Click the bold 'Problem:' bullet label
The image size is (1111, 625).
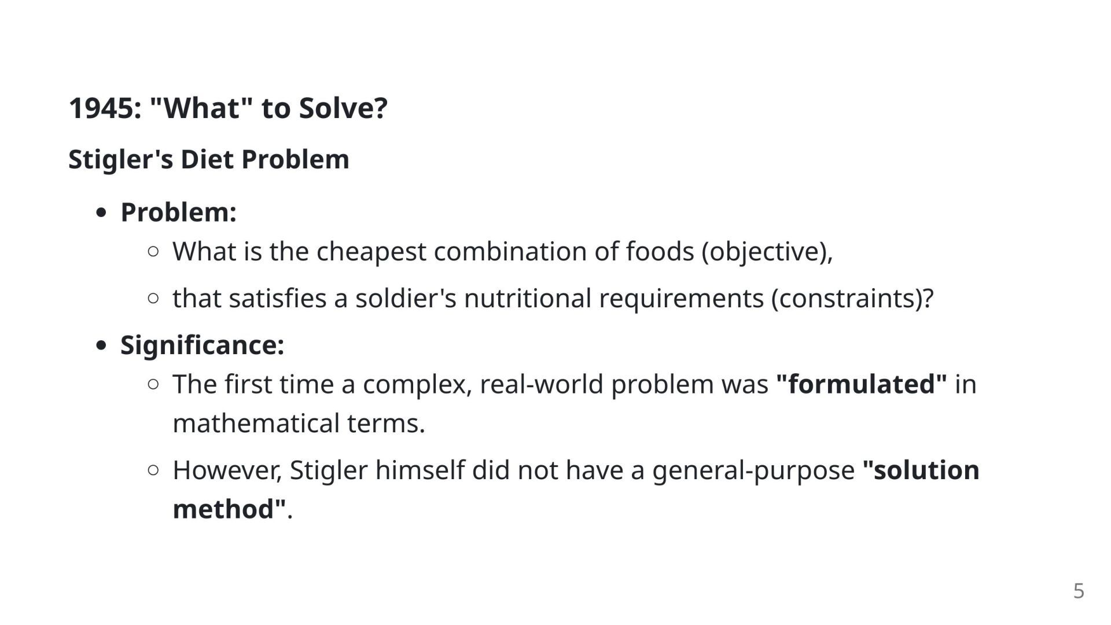coord(178,212)
